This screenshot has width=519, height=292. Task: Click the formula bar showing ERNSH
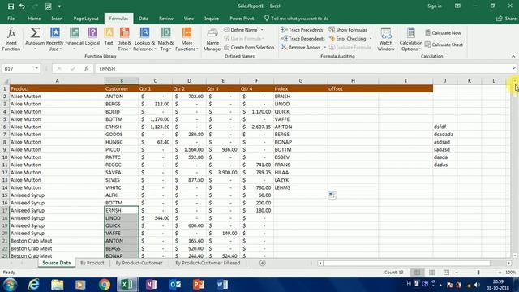click(302, 68)
